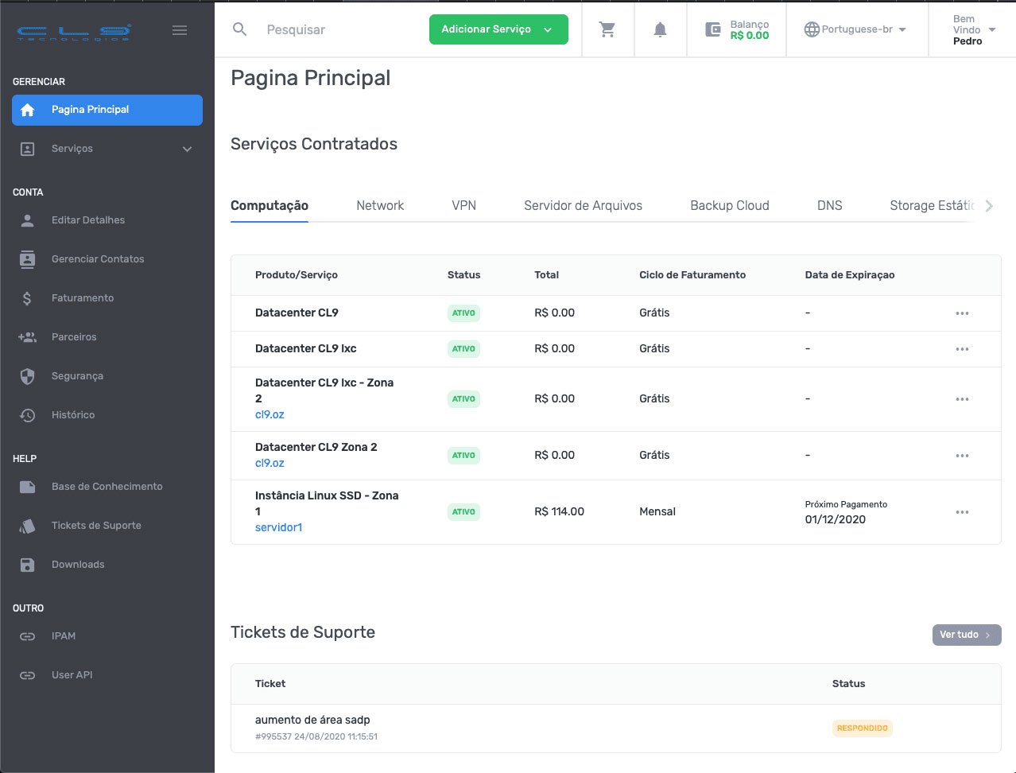Open the Portuguese-br language dropdown
1016x773 pixels.
tap(855, 29)
